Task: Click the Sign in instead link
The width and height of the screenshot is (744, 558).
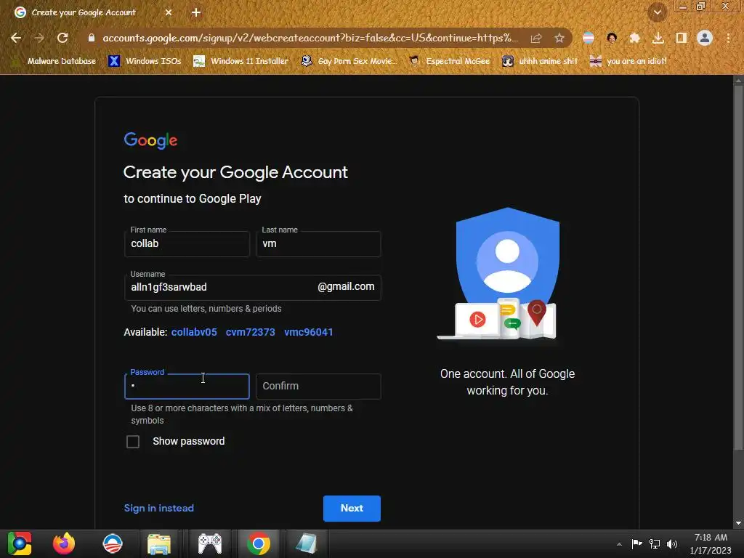Action: pyautogui.click(x=159, y=508)
